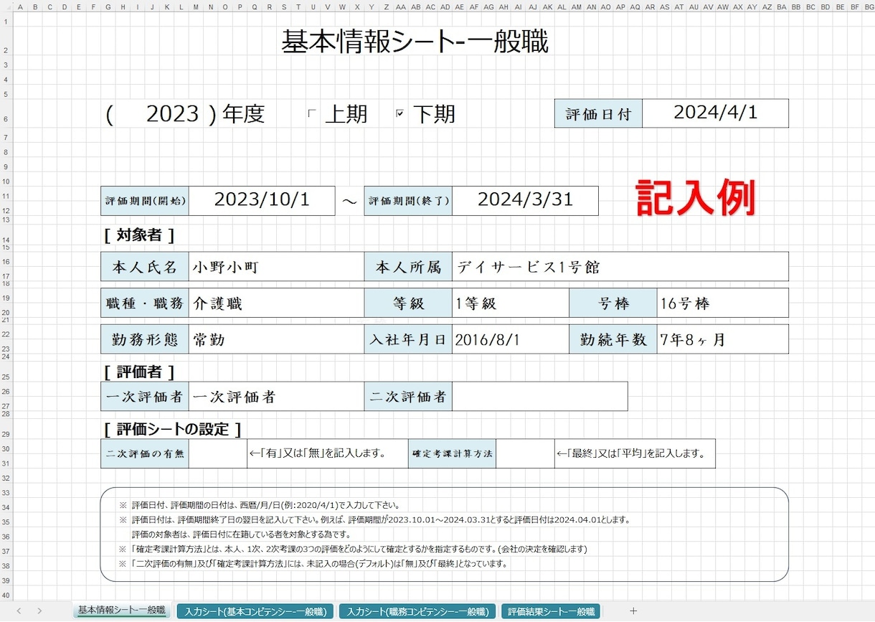Click the 勤務形態 label cell
Screen dimensions: 875x622
coord(145,339)
